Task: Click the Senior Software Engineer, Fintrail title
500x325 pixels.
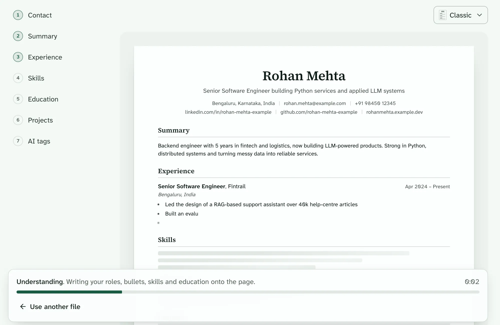Action: 202,186
